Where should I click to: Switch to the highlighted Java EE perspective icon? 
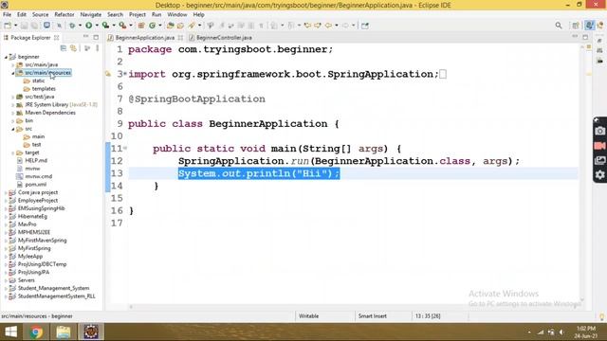(x=589, y=26)
